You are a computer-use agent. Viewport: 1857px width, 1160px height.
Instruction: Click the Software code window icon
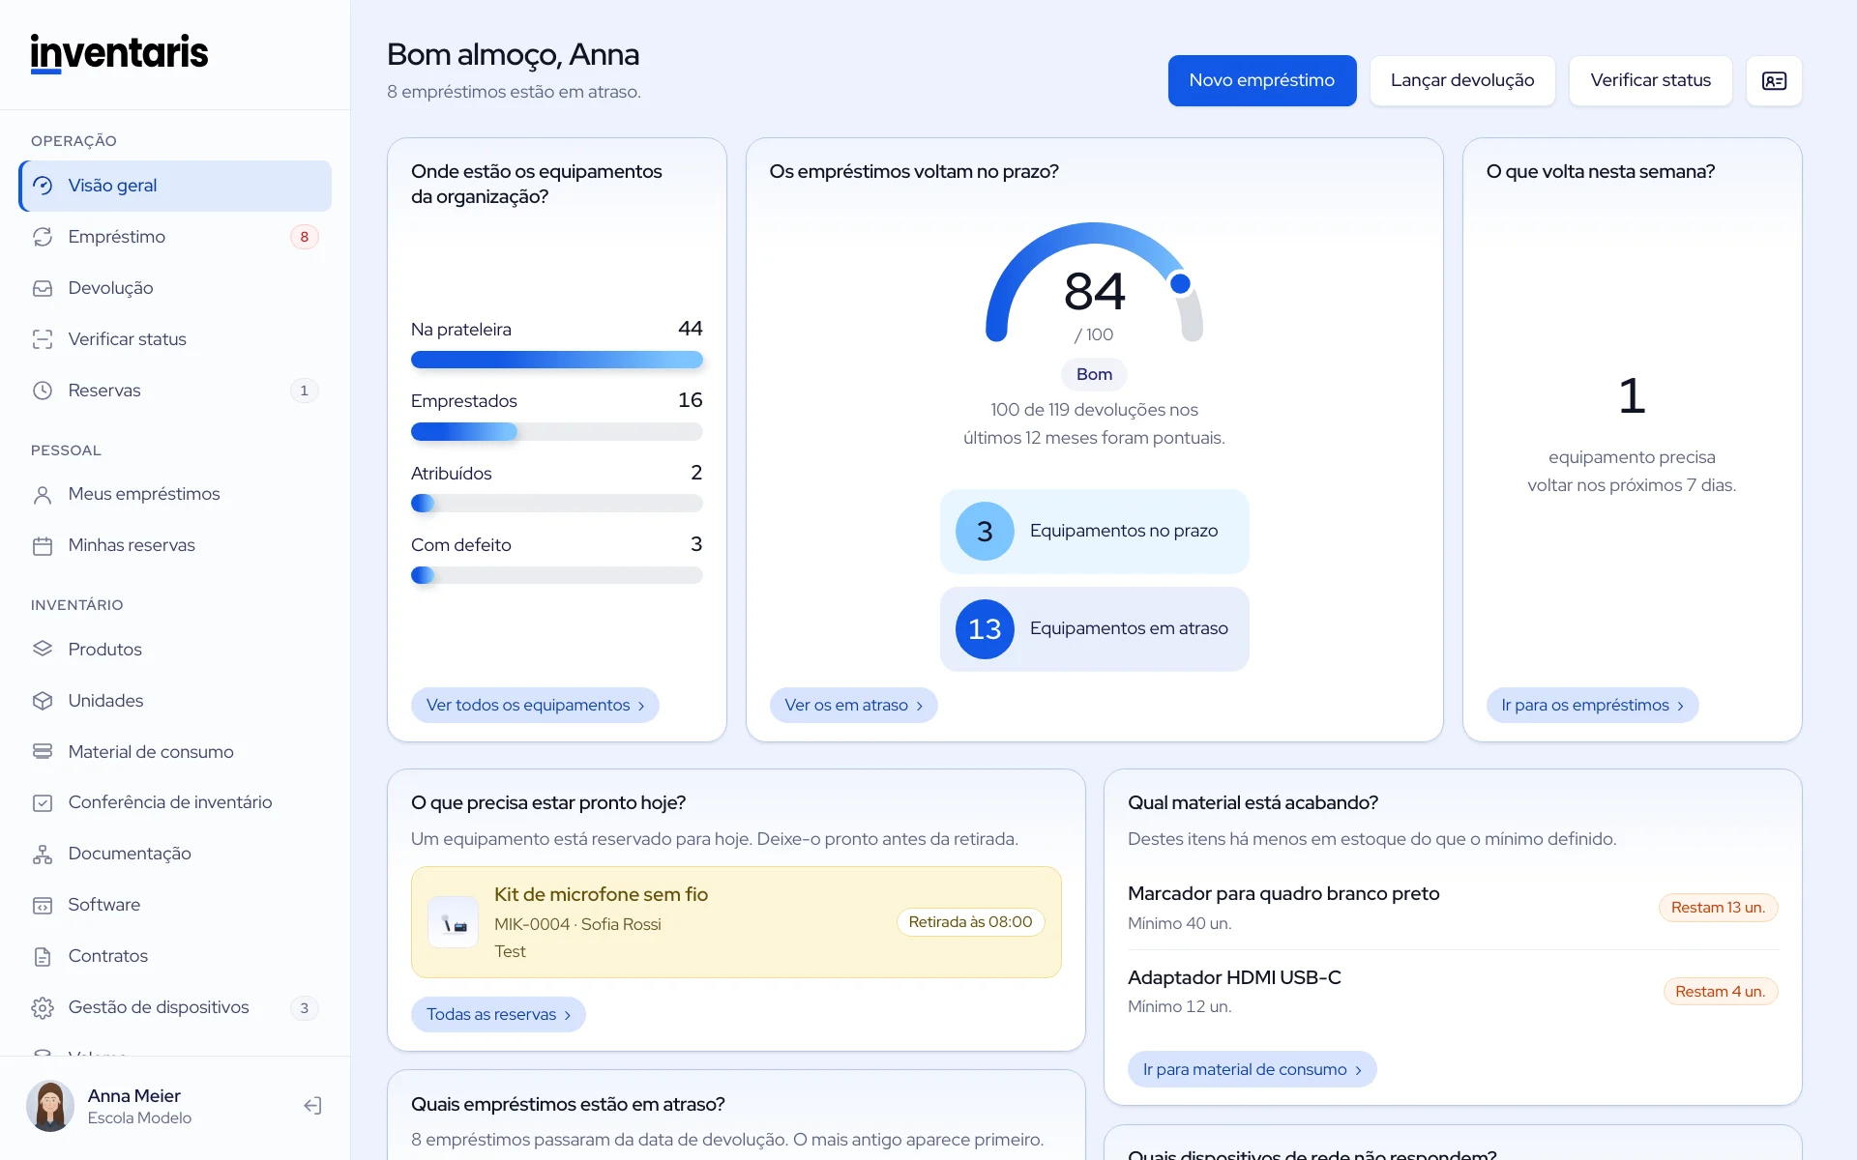(43, 906)
